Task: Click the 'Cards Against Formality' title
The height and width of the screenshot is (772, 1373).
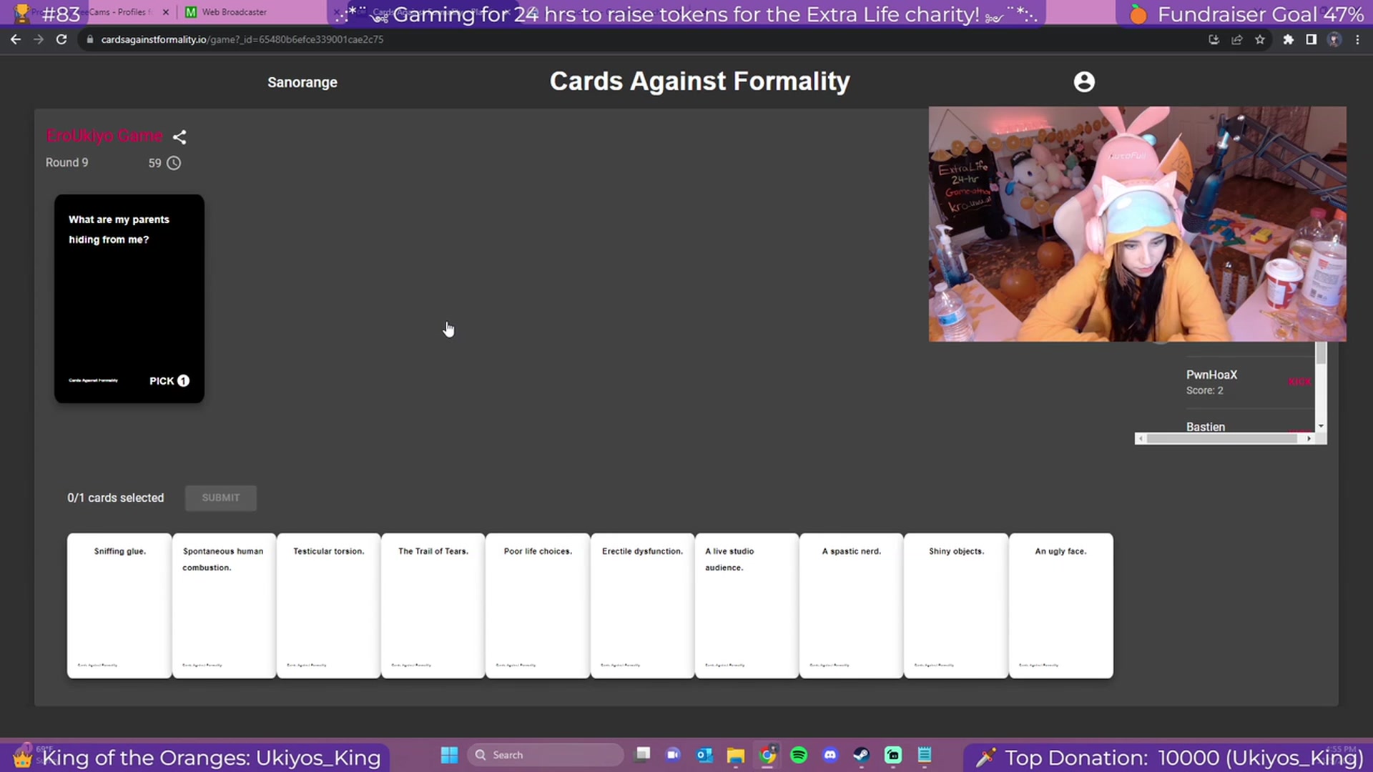Action: (699, 81)
